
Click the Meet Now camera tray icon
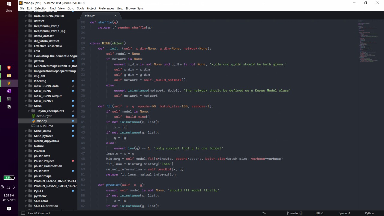[x=2, y=187]
